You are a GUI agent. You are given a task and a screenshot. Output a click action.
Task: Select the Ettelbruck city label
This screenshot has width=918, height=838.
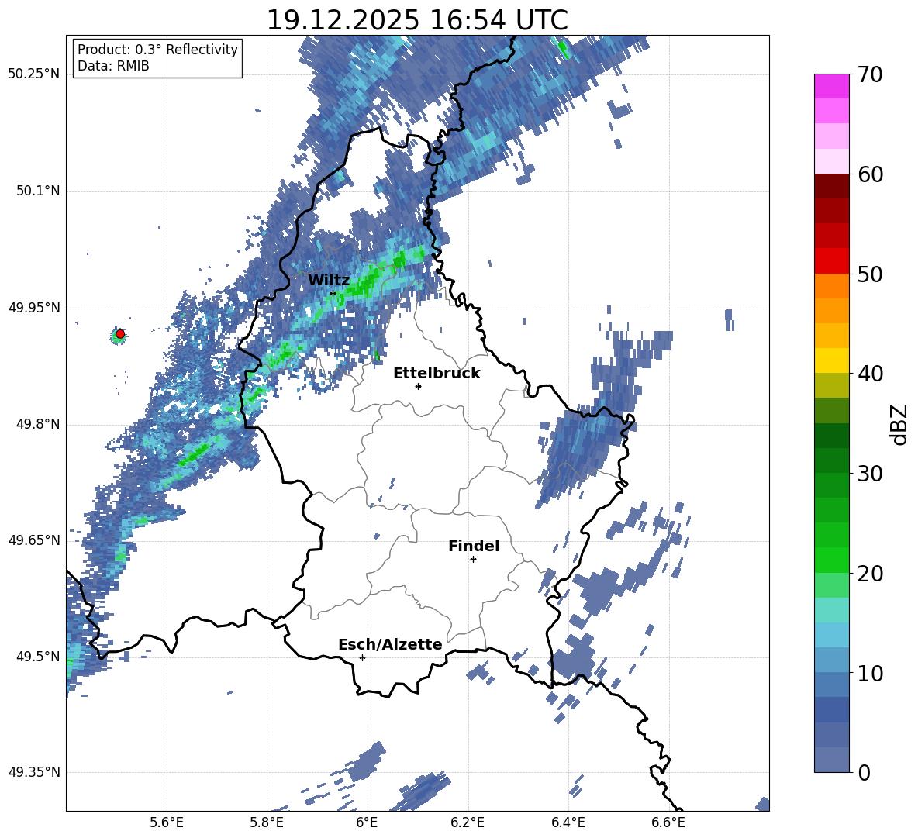point(437,374)
